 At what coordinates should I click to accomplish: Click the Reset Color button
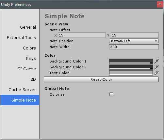coord(101,79)
